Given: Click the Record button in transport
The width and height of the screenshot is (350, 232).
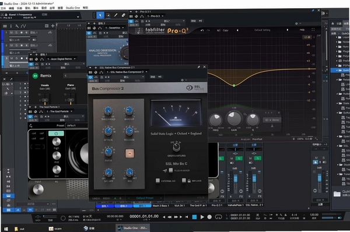Looking at the screenshot, I should (209, 217).
